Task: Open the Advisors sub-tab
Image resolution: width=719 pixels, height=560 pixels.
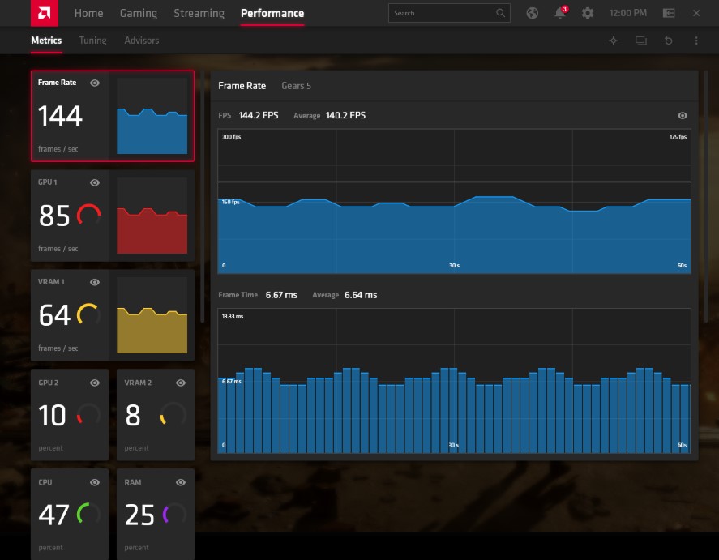Action: click(142, 41)
